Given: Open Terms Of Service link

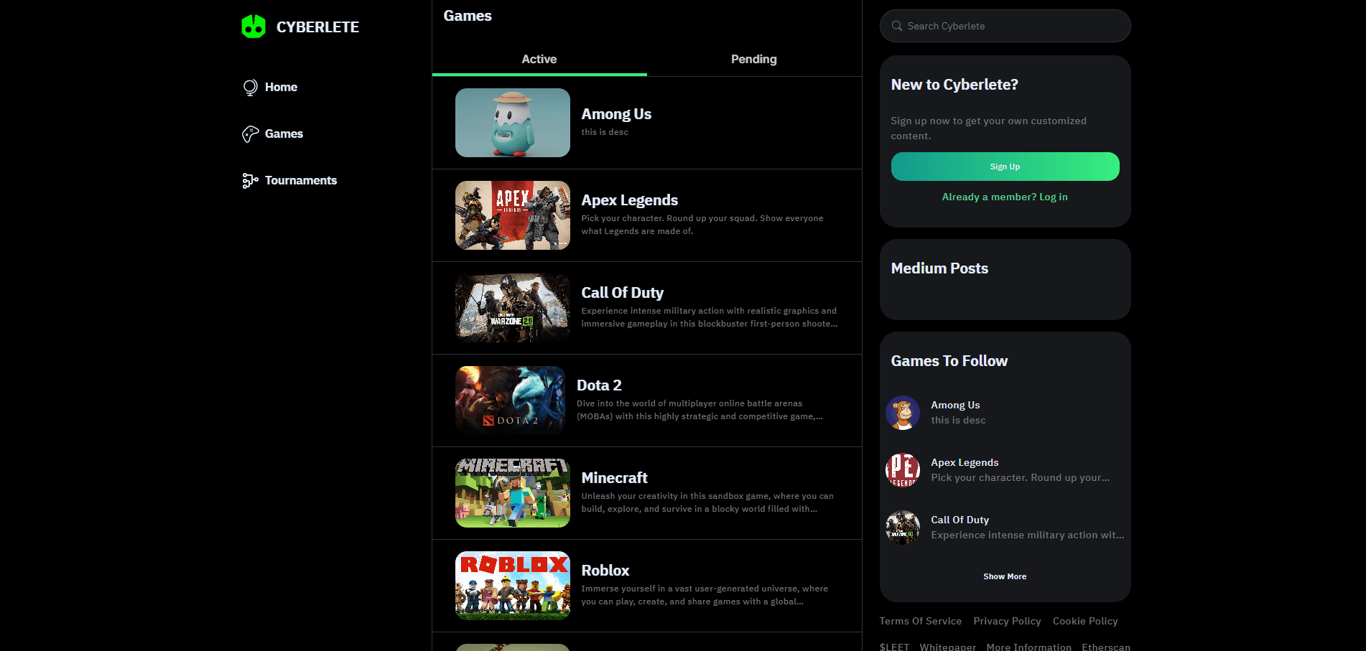Looking at the screenshot, I should point(921,622).
